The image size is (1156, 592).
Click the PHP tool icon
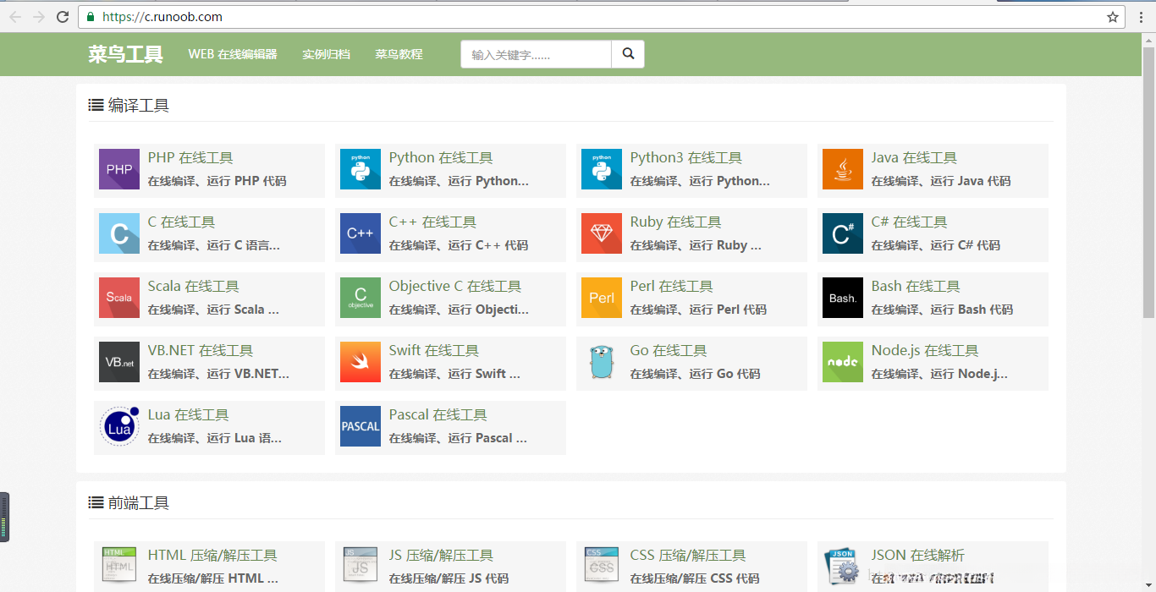coord(119,169)
